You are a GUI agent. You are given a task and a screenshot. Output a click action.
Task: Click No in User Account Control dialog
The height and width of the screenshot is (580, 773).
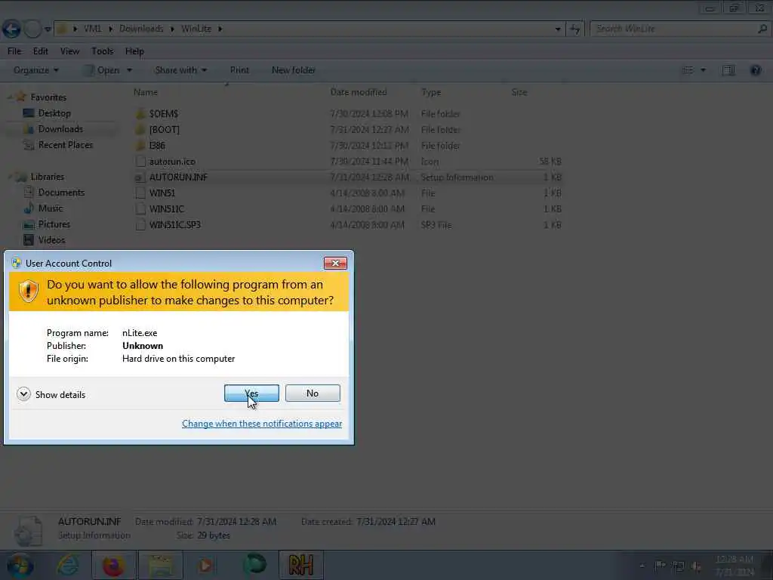click(313, 393)
